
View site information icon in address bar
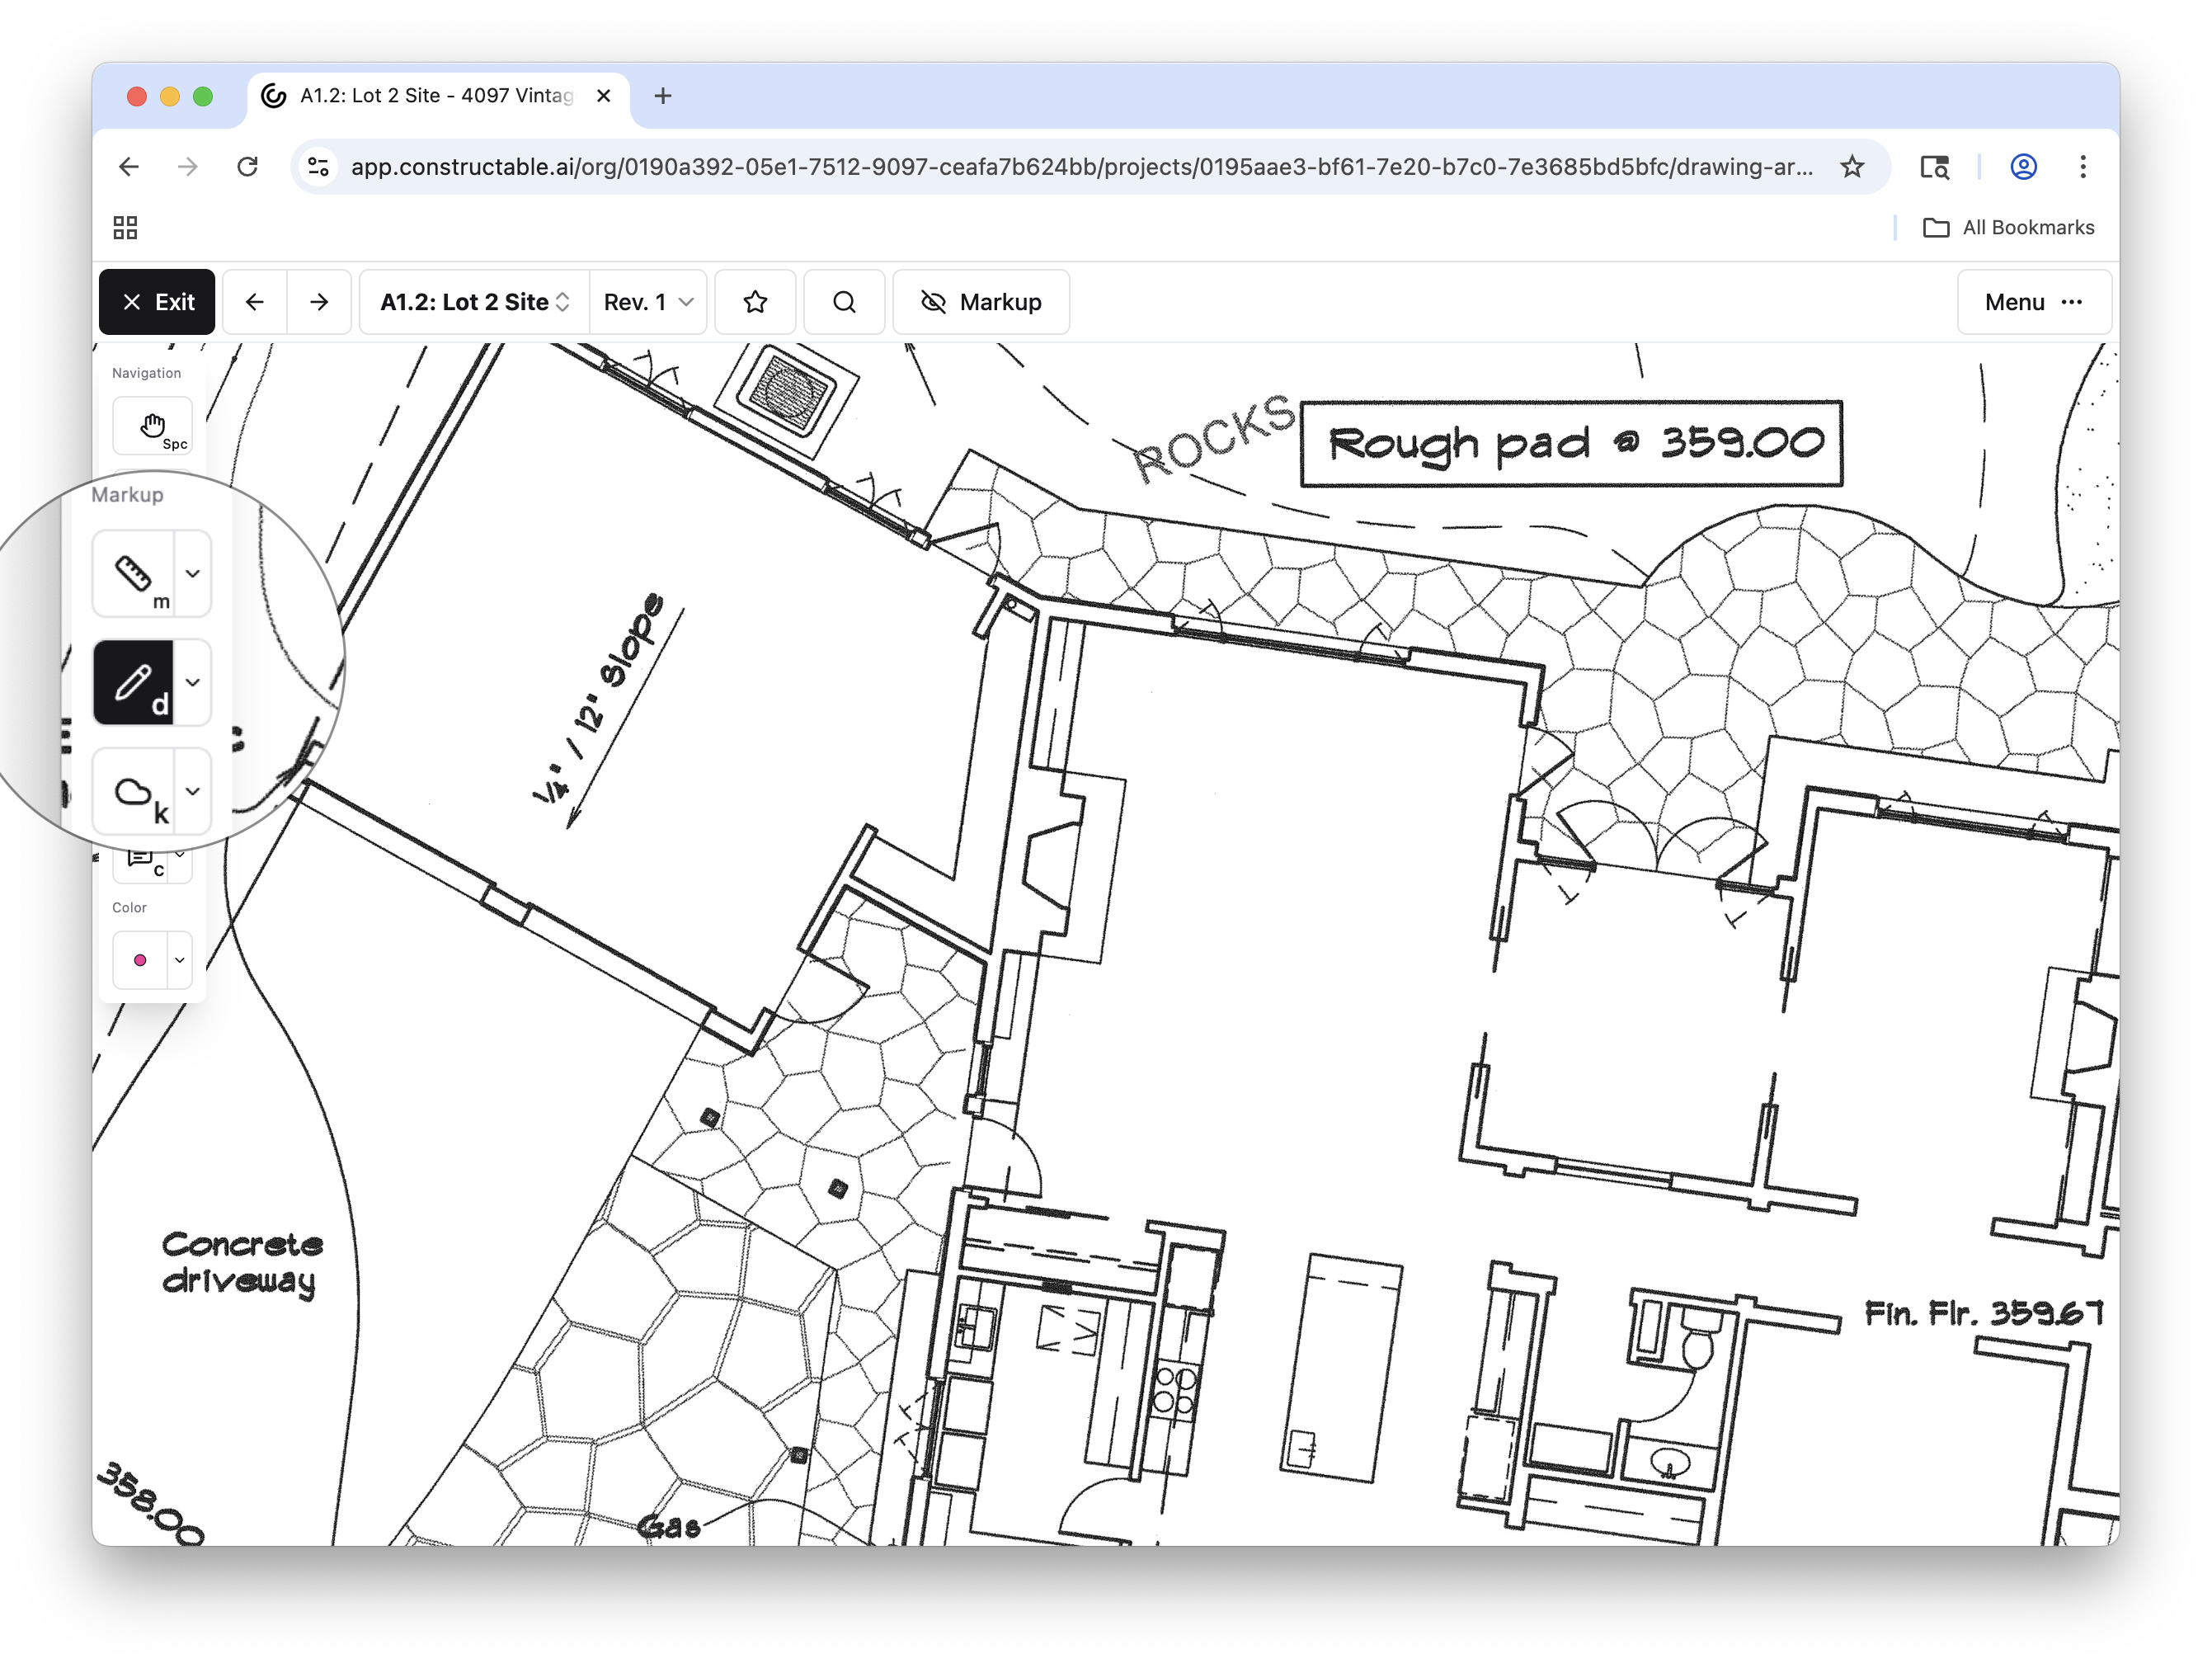click(319, 167)
